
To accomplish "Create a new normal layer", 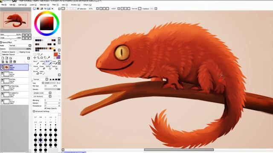I will coord(3,58).
